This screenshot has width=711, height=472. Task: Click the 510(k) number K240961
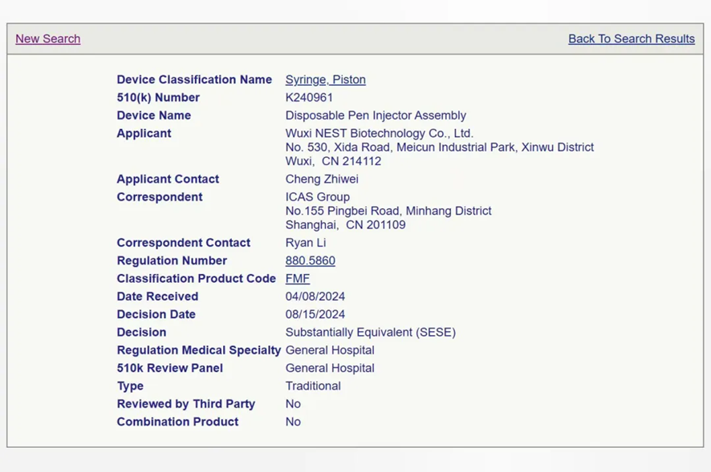tap(309, 98)
